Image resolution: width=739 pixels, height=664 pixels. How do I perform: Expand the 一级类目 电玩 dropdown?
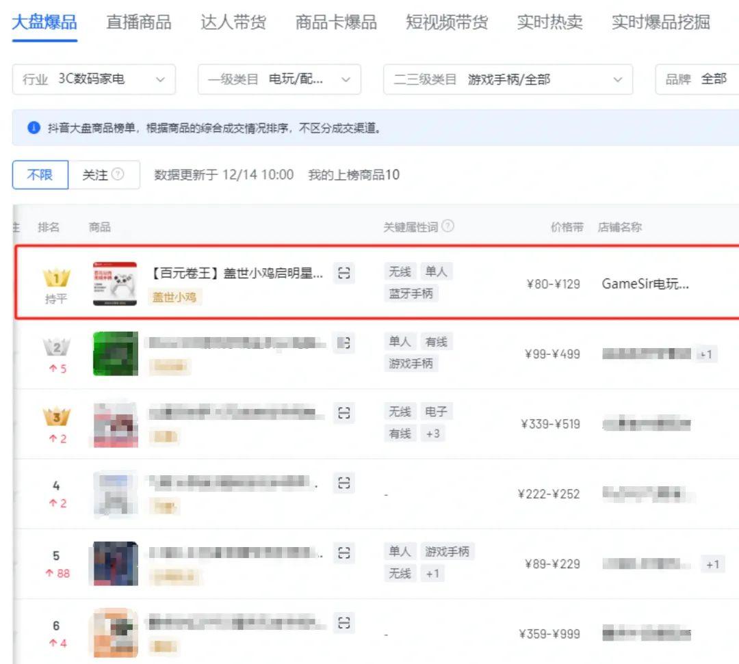coord(279,79)
